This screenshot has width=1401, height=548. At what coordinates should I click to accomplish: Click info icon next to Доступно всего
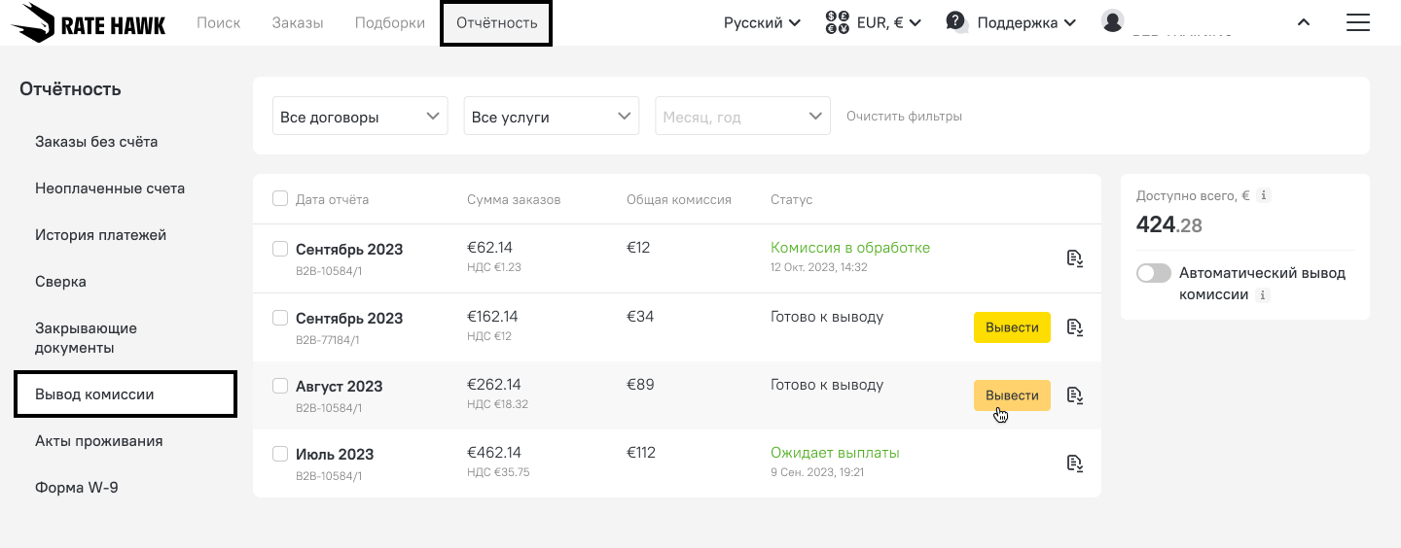tap(1263, 196)
